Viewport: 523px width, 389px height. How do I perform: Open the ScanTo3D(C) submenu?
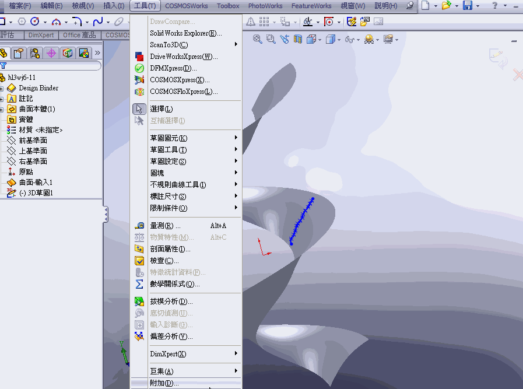point(186,45)
